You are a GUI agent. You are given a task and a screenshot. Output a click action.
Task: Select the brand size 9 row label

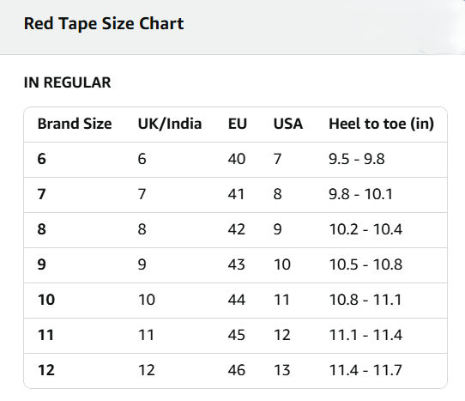(x=41, y=264)
